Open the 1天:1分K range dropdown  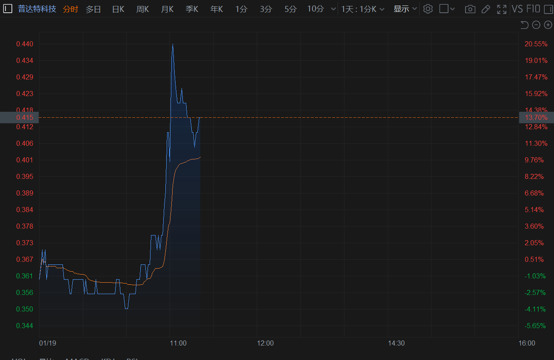click(x=363, y=9)
